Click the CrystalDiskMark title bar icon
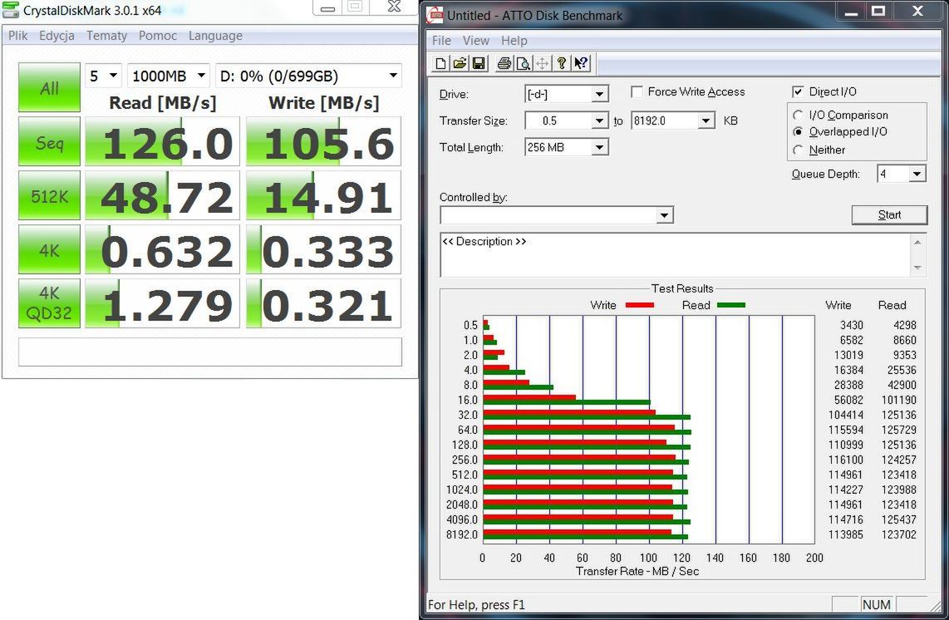The width and height of the screenshot is (949, 620). coord(11,10)
